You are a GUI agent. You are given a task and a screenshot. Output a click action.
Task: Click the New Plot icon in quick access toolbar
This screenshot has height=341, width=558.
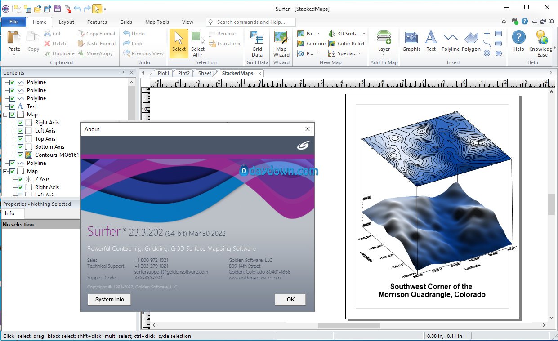pos(18,9)
